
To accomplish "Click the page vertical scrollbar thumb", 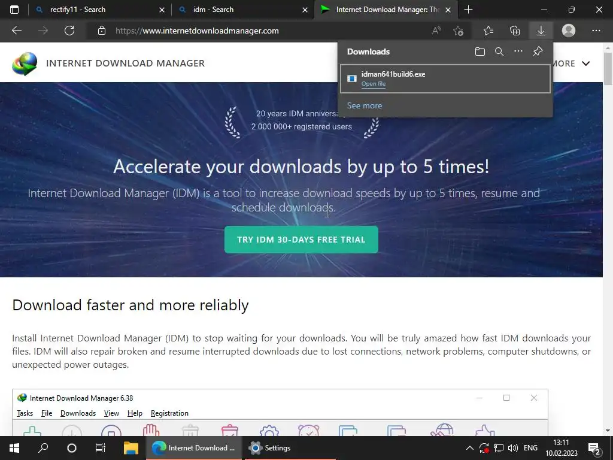I will click(x=608, y=68).
